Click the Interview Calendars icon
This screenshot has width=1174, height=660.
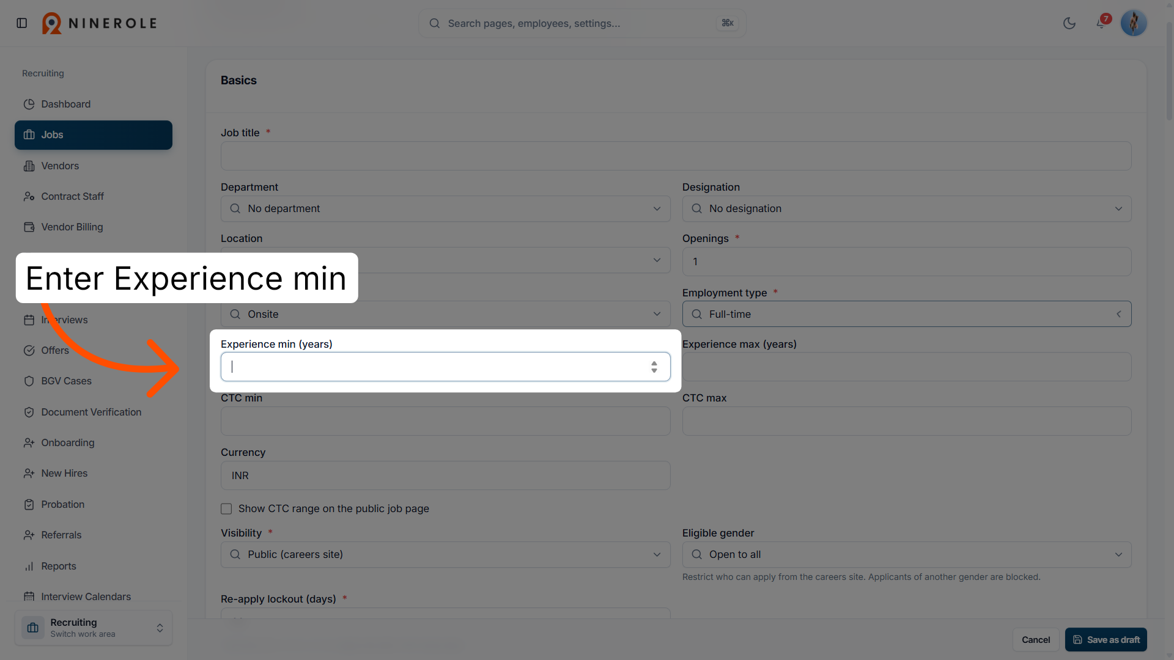29,596
